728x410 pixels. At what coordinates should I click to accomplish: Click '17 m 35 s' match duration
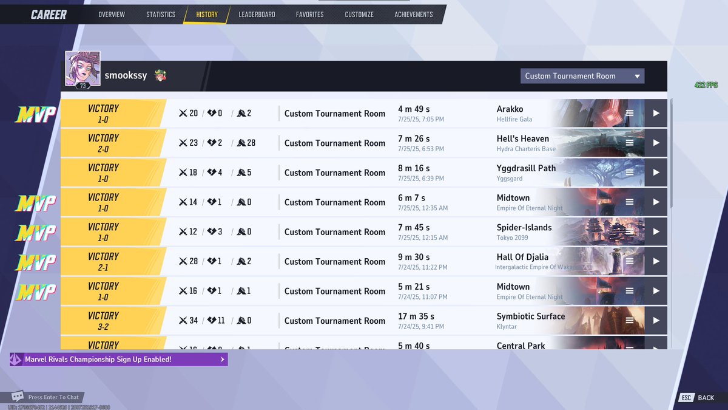click(416, 316)
